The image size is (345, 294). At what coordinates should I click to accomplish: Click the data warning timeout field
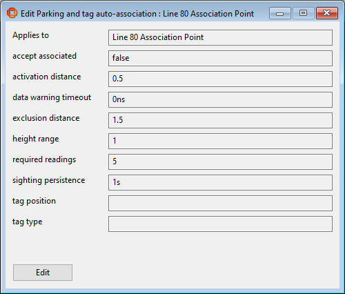point(220,99)
